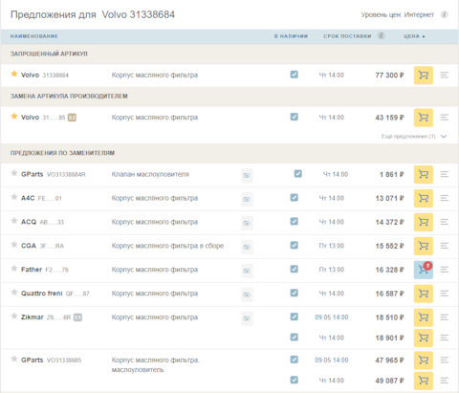Open Quattro freni brand link
The width and height of the screenshot is (459, 393).
42,294
